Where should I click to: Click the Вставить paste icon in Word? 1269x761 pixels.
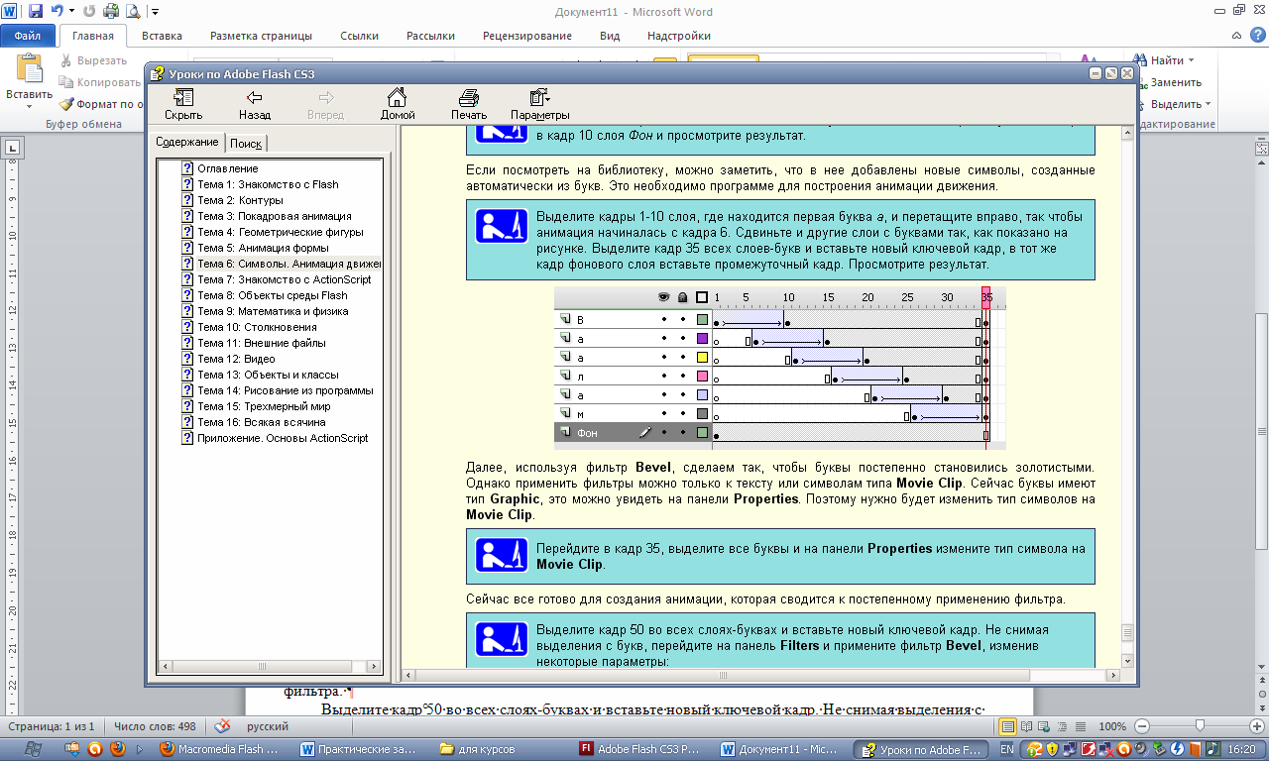29,70
